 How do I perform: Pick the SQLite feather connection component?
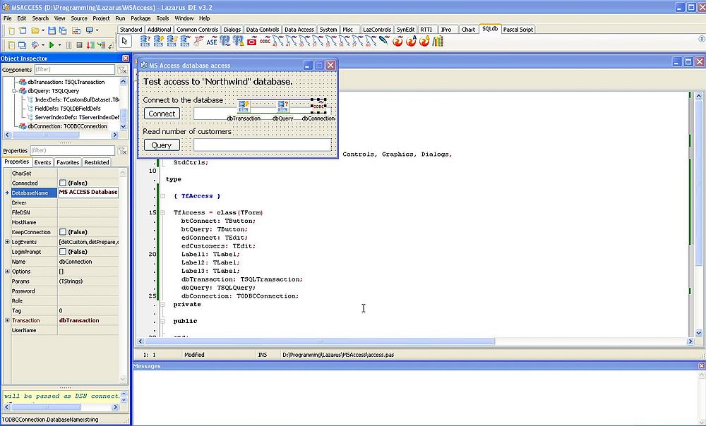tap(384, 42)
